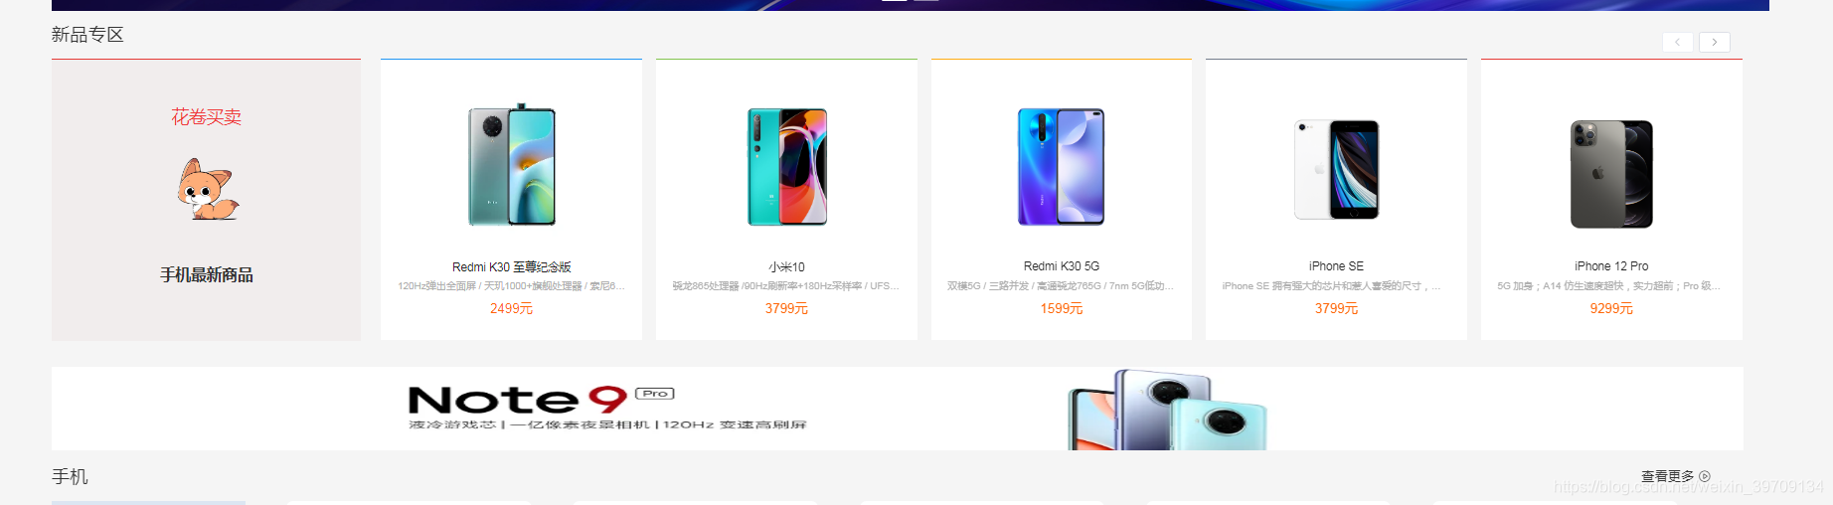Click the 1599元 price under Redmi K30 5G
Screen dimensions: 1833x505
[x=1062, y=308]
